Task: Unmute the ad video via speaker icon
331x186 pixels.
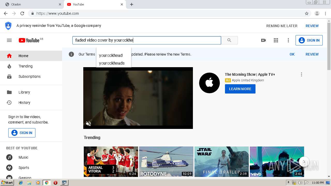Action: click(88, 123)
